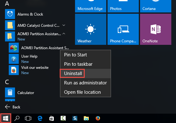Viewport: 176px width, 123px height.
Task: Open the Photos tile
Action: coord(123,6)
